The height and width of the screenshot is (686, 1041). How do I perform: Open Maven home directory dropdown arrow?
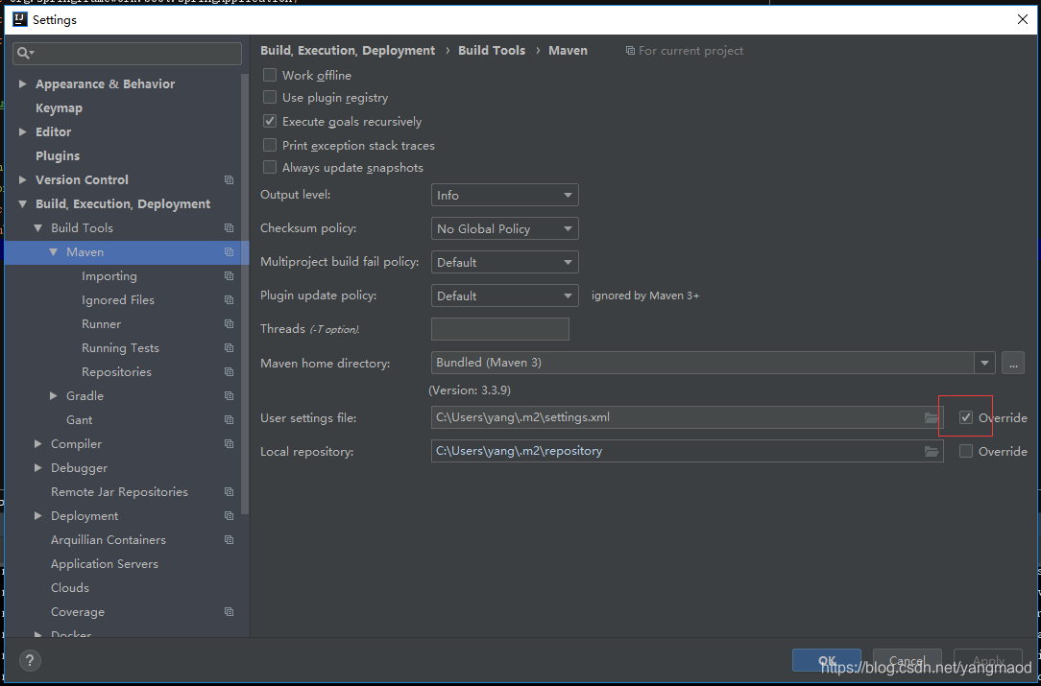[x=984, y=363]
